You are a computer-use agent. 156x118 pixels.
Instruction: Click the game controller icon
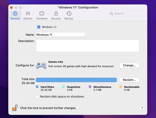point(41,65)
